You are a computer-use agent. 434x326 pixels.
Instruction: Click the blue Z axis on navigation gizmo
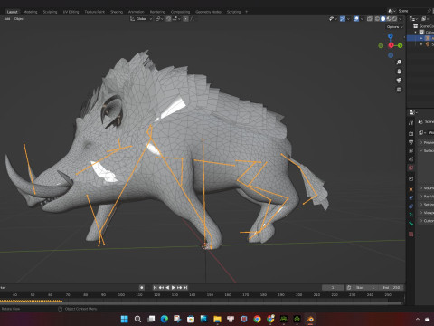click(391, 36)
